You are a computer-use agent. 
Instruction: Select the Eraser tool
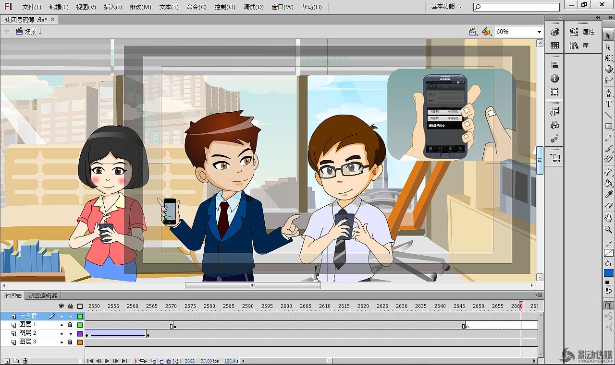(x=609, y=206)
